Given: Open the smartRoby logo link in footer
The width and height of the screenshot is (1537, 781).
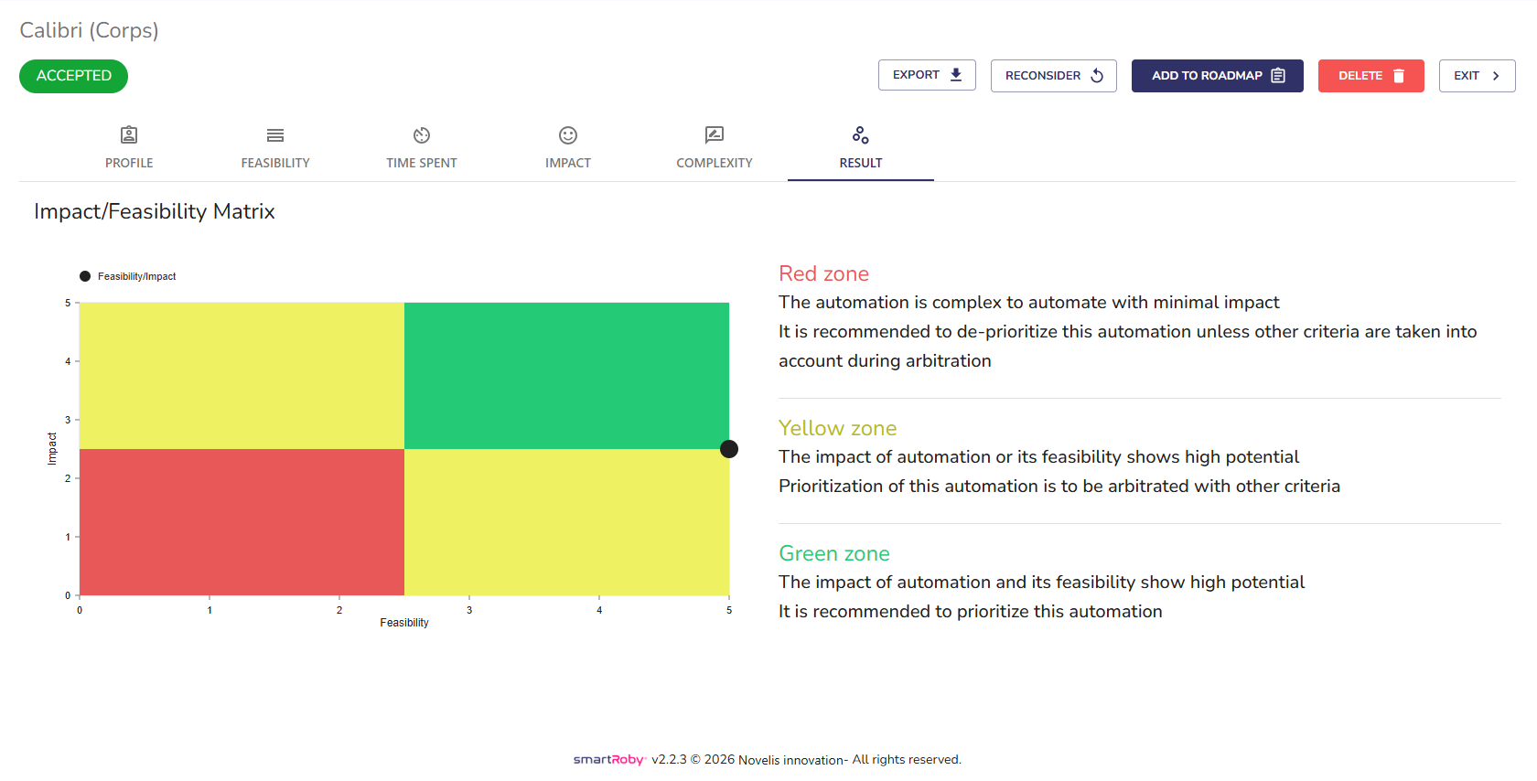Looking at the screenshot, I should click(609, 760).
